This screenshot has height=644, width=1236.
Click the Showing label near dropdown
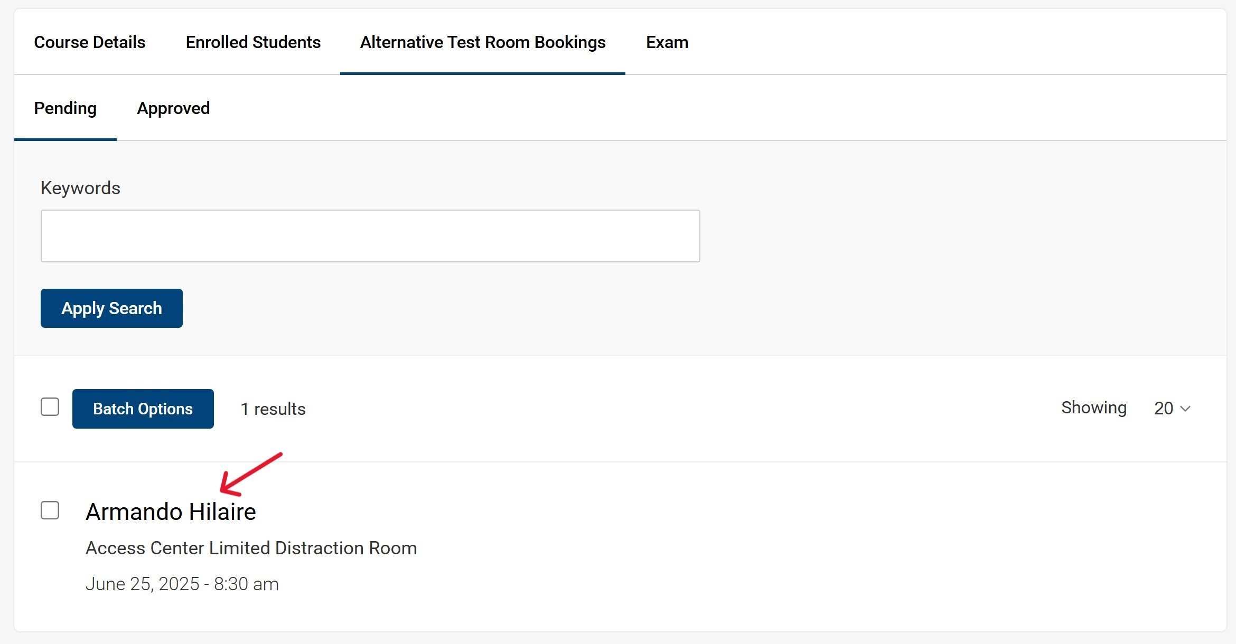coord(1093,408)
